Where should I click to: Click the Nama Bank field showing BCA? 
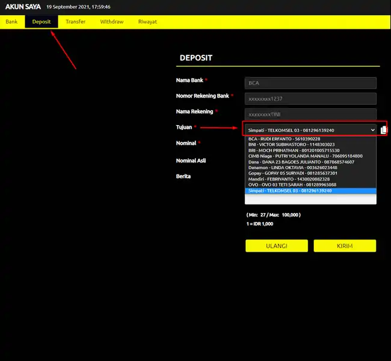(310, 83)
